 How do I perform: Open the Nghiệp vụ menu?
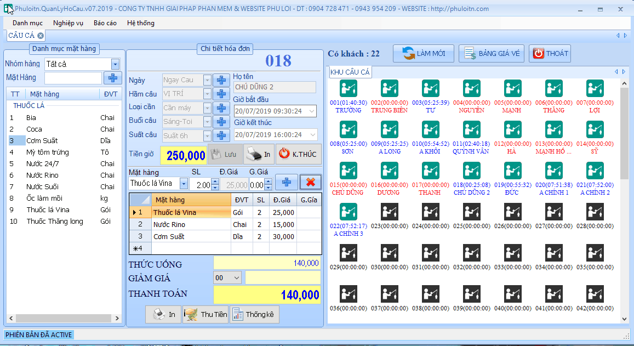click(68, 23)
